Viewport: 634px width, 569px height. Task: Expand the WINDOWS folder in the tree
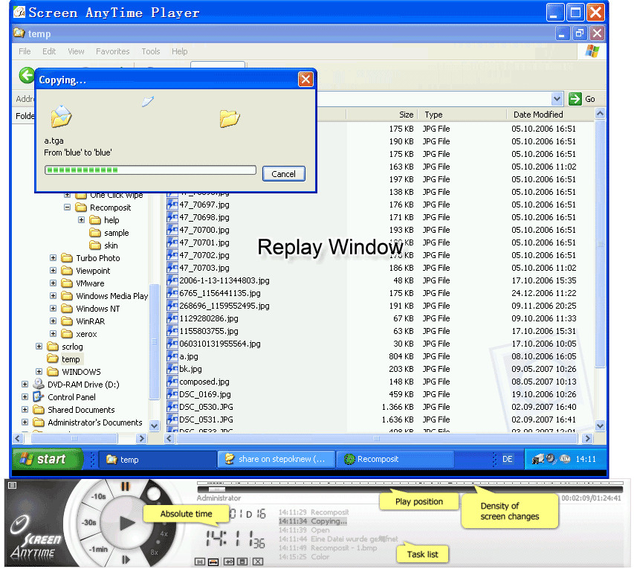point(39,371)
